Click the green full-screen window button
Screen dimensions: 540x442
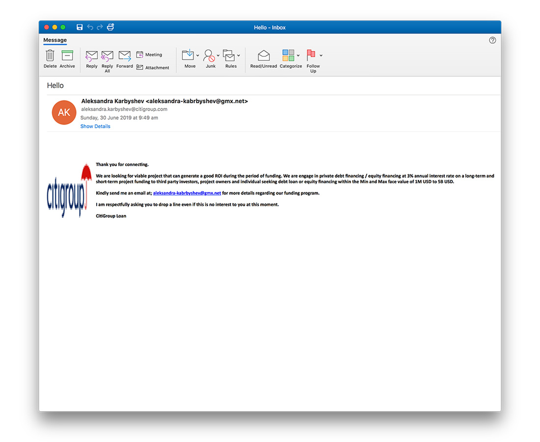(x=63, y=27)
